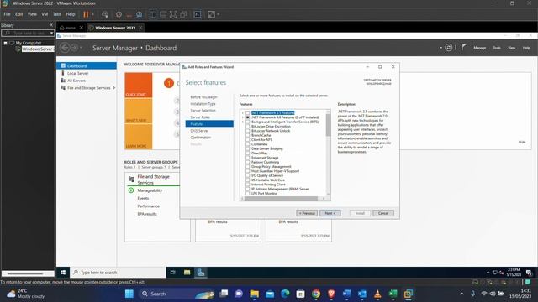538x302 pixels.
Task: Open VMware console view terminal icon
Action: [x=198, y=14]
